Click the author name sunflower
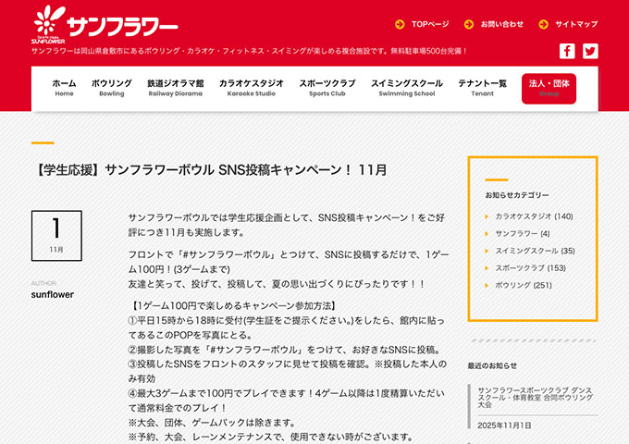Image resolution: width=629 pixels, height=444 pixels. pyautogui.click(x=53, y=294)
